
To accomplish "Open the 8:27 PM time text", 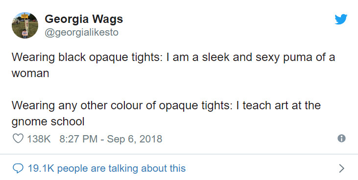I will pyautogui.click(x=78, y=139).
